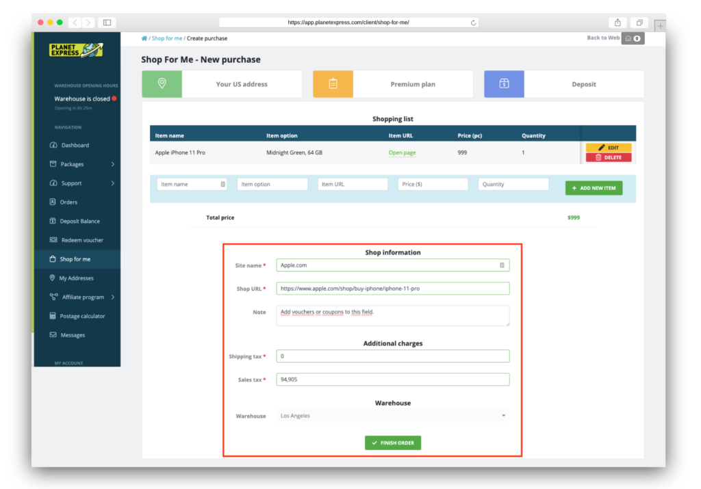Screen dimensions: 701x489
Task: Click the Dashboard gauge icon in sidebar
Action: click(x=53, y=145)
